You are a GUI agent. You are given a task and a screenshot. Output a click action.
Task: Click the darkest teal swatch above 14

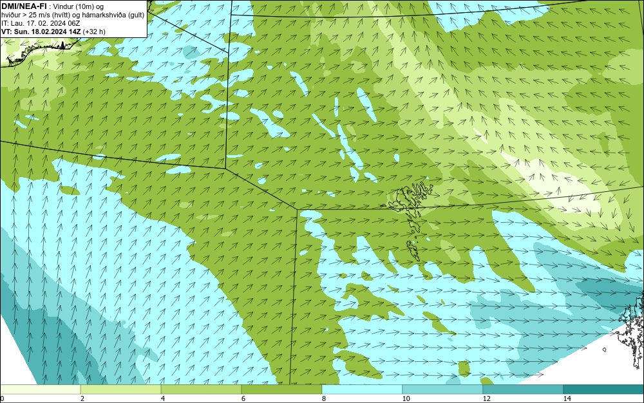point(604,389)
